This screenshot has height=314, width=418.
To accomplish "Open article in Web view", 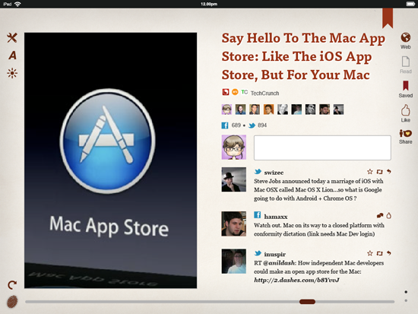I will pyautogui.click(x=406, y=40).
